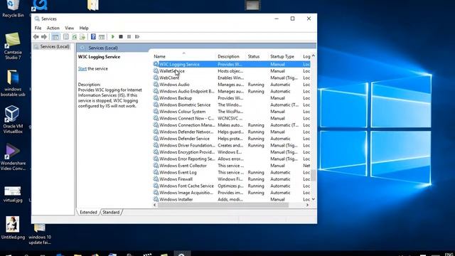
Task: Select Windows Defender Network service row
Action: 232,132
